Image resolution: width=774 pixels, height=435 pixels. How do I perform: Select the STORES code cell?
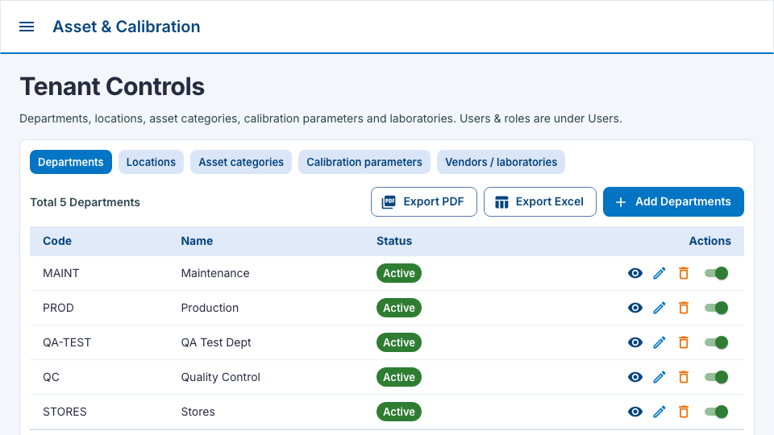coord(64,412)
